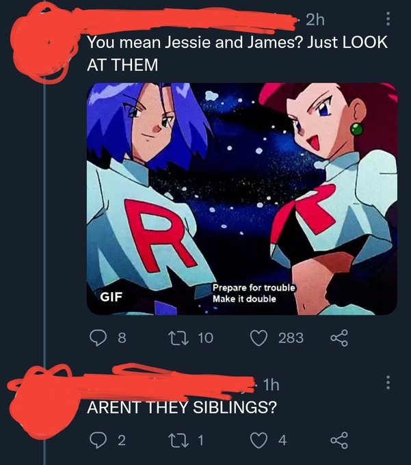Open the 1h timestamp link
This screenshot has width=411, height=465.
tap(271, 385)
